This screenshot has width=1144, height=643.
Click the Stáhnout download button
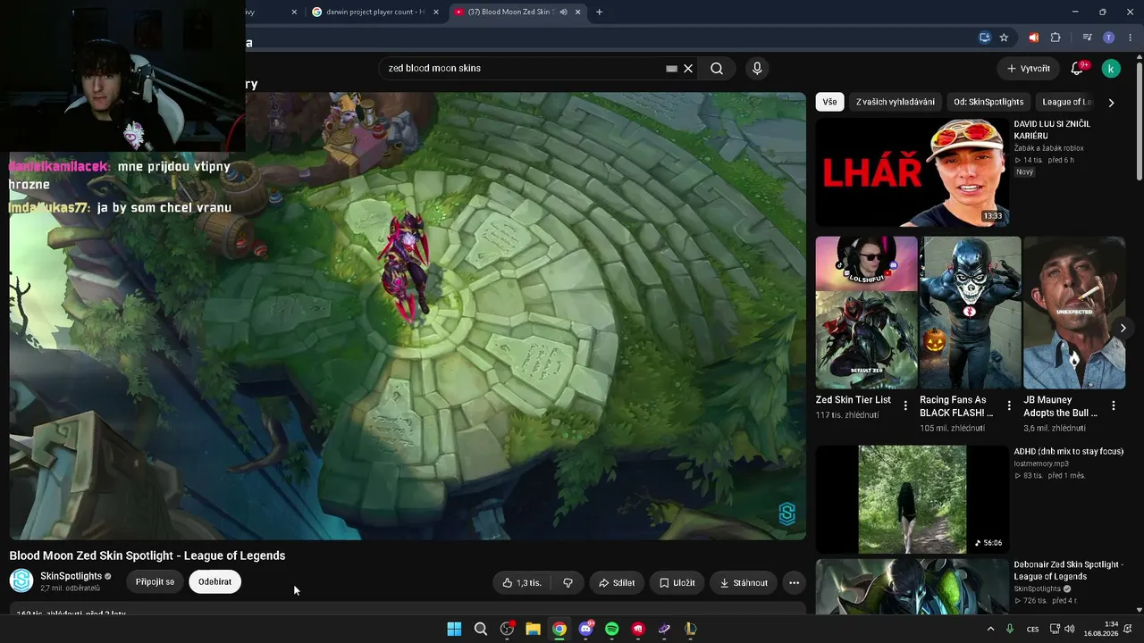coord(744,583)
